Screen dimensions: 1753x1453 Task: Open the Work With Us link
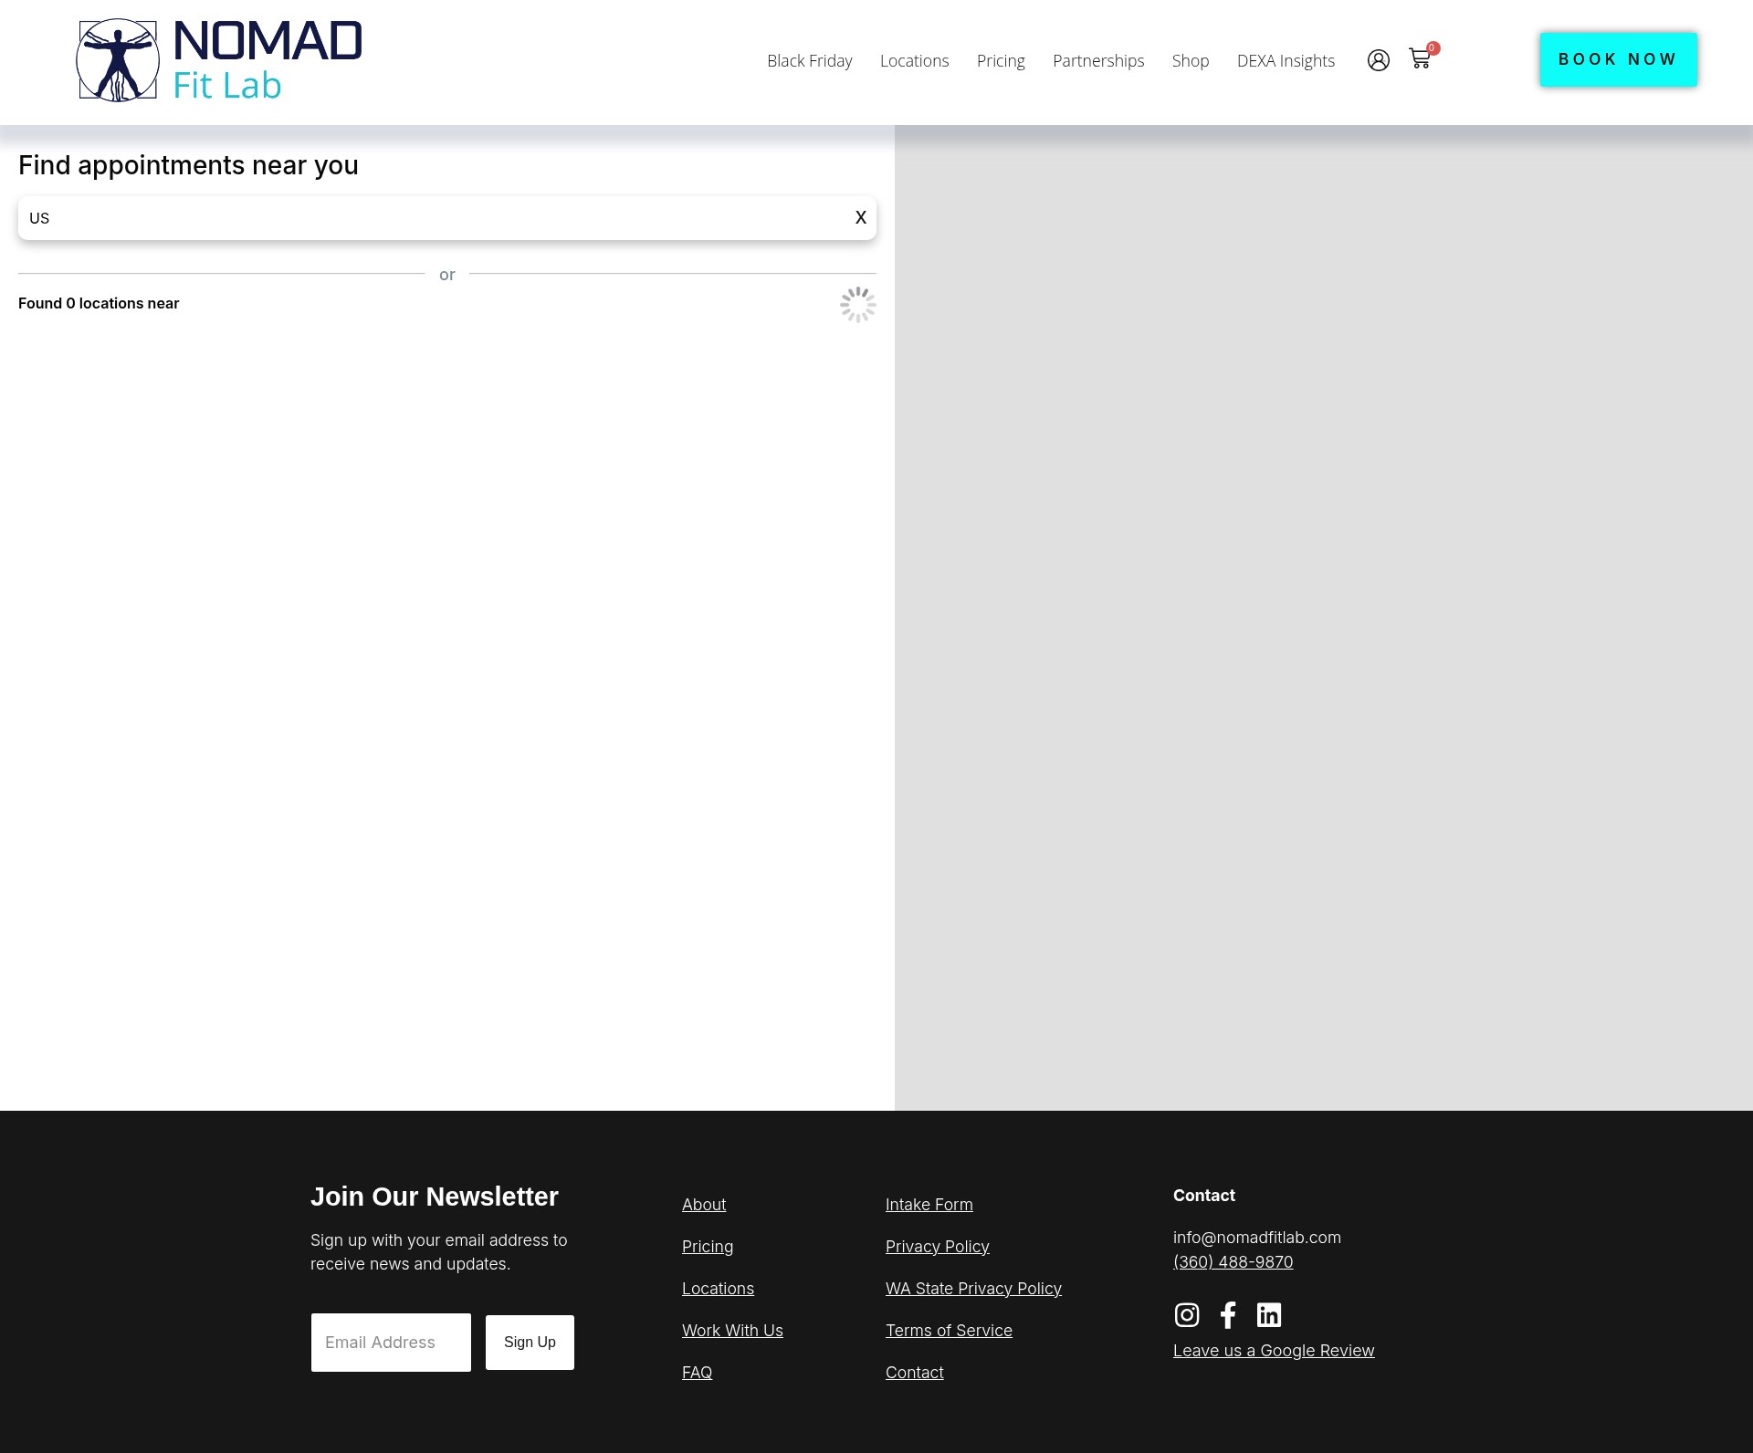coord(732,1331)
